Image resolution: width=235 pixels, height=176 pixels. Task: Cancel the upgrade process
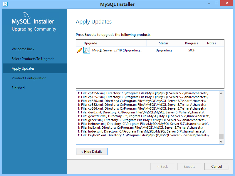coord(216,167)
